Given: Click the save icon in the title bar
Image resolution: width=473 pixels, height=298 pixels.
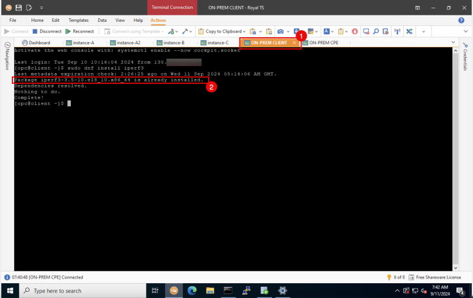Looking at the screenshot, I should tap(19, 8).
